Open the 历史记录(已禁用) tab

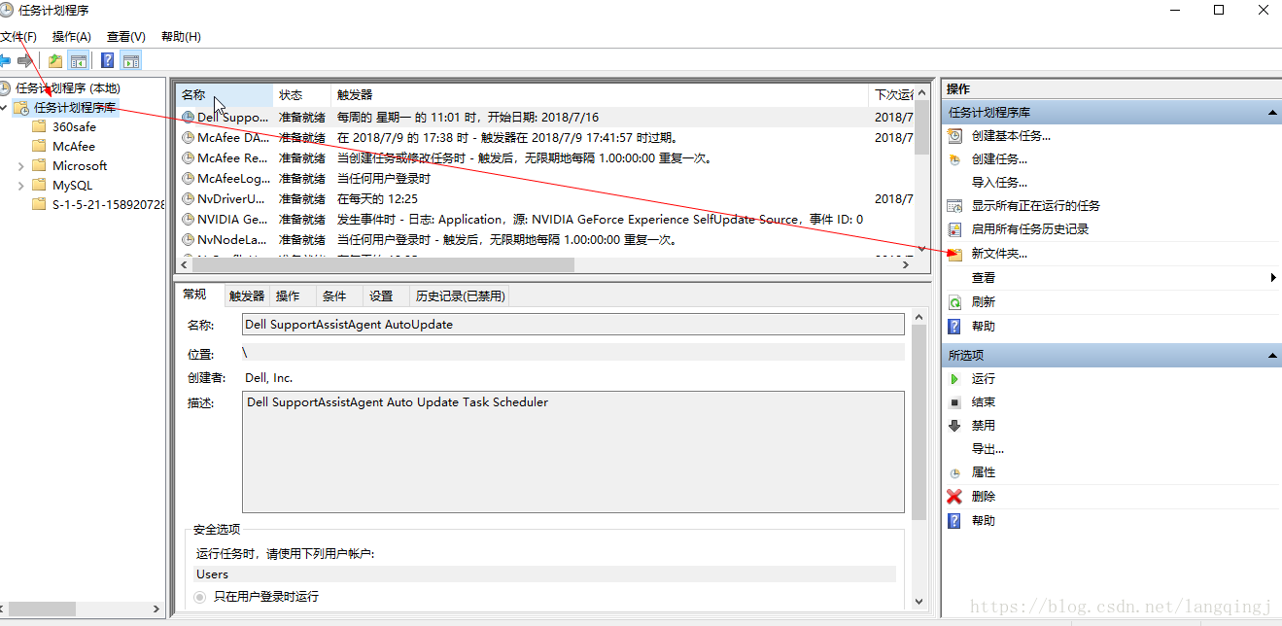click(460, 296)
